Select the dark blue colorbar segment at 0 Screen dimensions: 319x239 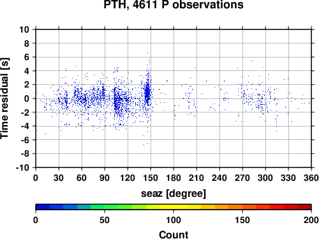pyautogui.click(x=43, y=206)
